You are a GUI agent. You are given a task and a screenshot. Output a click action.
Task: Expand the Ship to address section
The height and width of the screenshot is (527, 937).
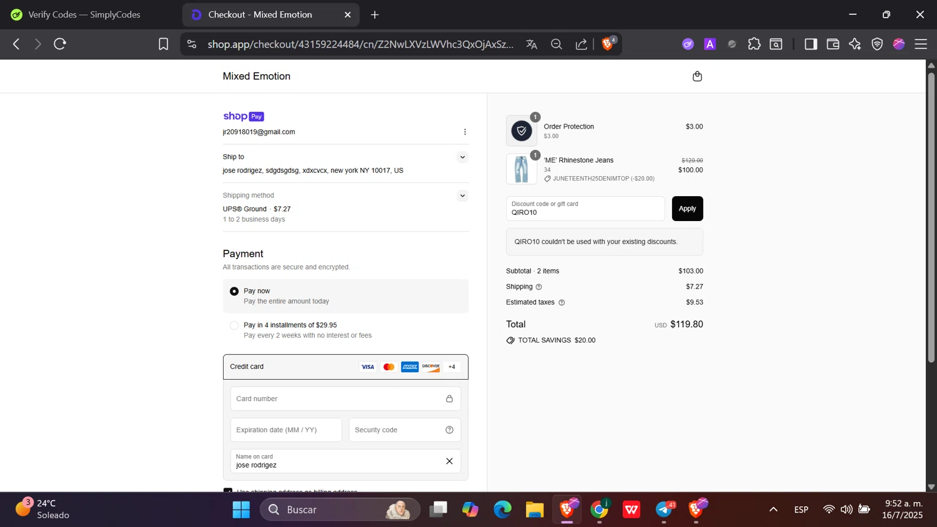tap(462, 157)
